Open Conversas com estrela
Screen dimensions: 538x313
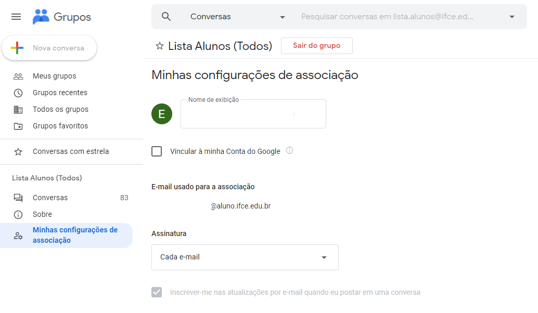pos(71,151)
